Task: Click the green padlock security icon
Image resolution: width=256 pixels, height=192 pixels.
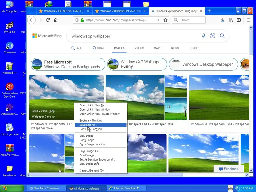Action: coord(82,20)
